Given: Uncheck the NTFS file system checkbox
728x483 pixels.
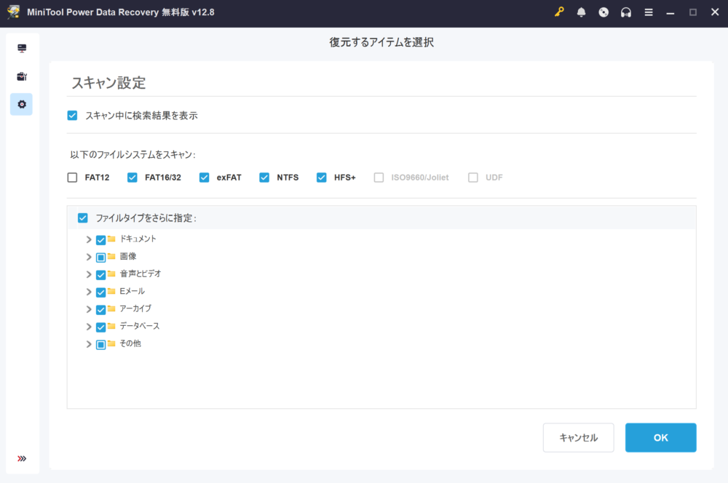Looking at the screenshot, I should pos(264,177).
